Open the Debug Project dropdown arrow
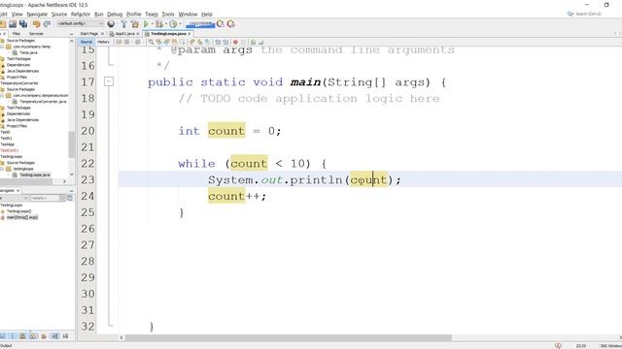 [165, 24]
